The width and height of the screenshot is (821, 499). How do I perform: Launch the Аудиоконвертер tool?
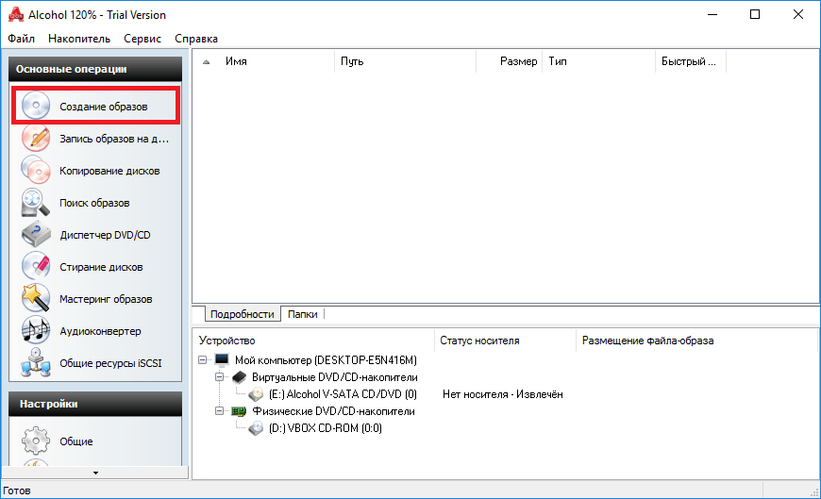(100, 331)
